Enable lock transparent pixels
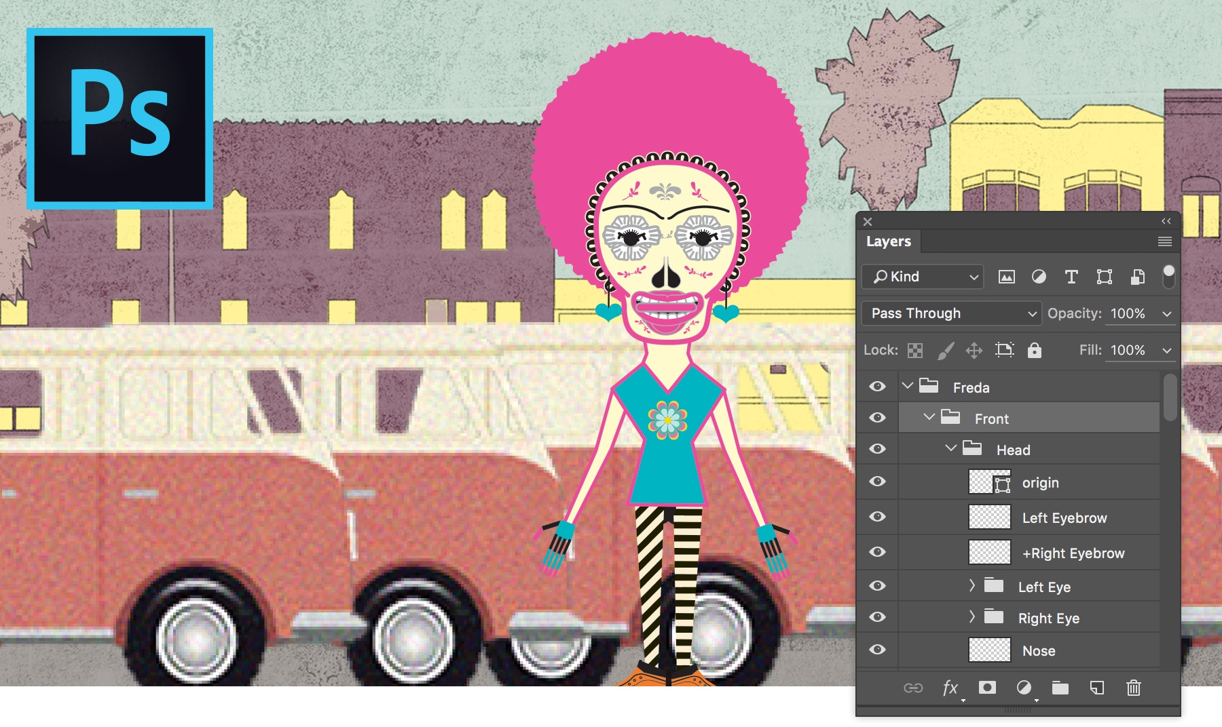The height and width of the screenshot is (727, 1222). (x=916, y=351)
